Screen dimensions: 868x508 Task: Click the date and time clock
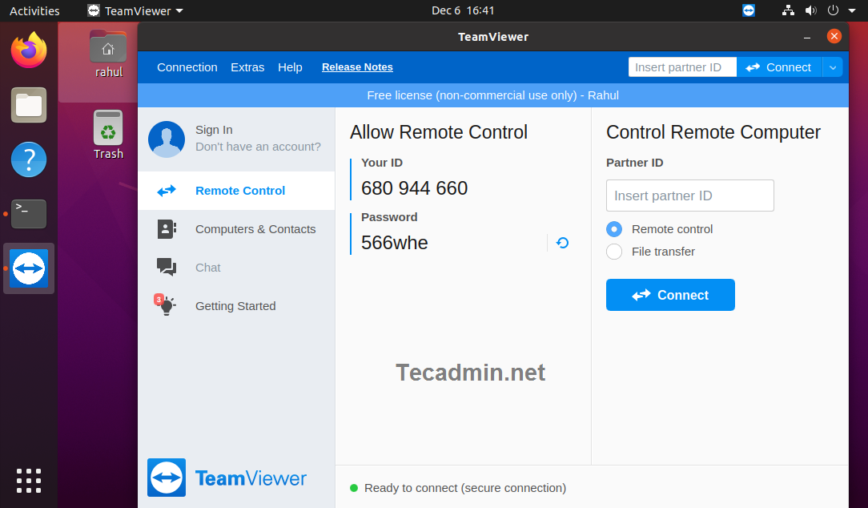click(463, 10)
